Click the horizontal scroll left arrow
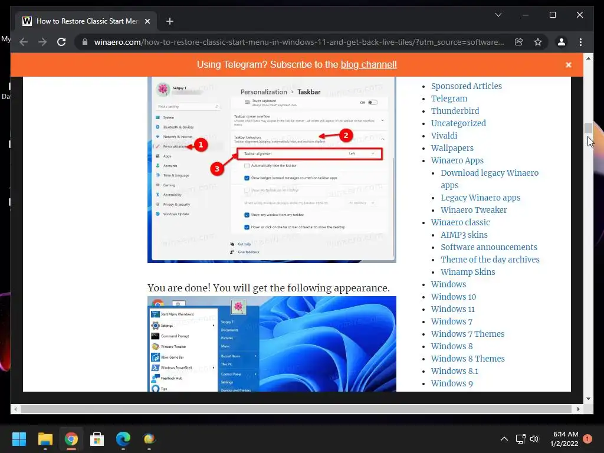 tap(15, 409)
